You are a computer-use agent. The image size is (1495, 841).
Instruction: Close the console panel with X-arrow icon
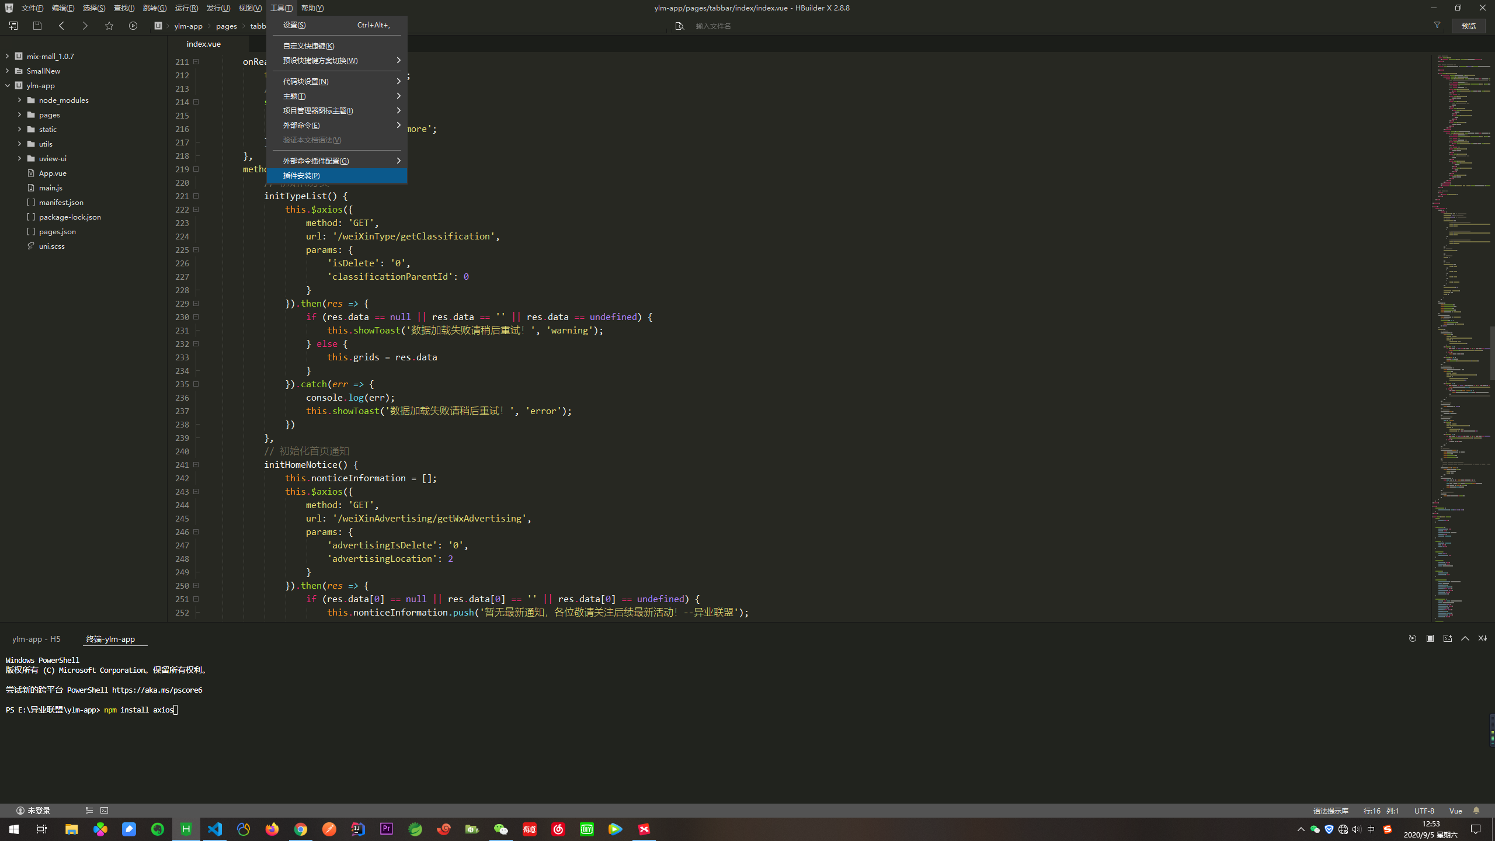point(1483,638)
